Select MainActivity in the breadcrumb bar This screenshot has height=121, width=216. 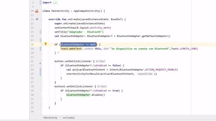click(51, 118)
